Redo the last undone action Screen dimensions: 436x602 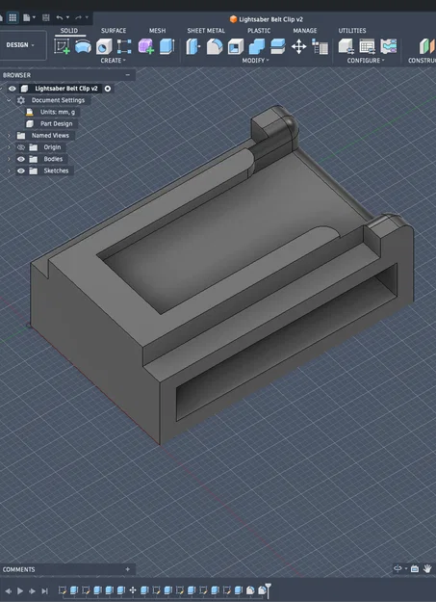78,17
